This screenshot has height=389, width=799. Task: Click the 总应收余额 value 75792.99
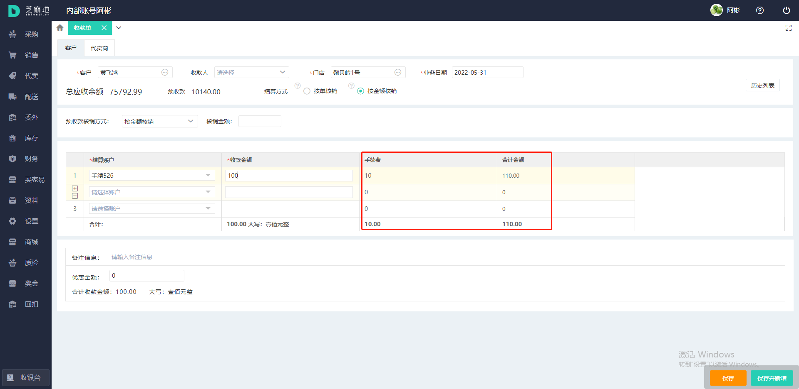click(126, 92)
